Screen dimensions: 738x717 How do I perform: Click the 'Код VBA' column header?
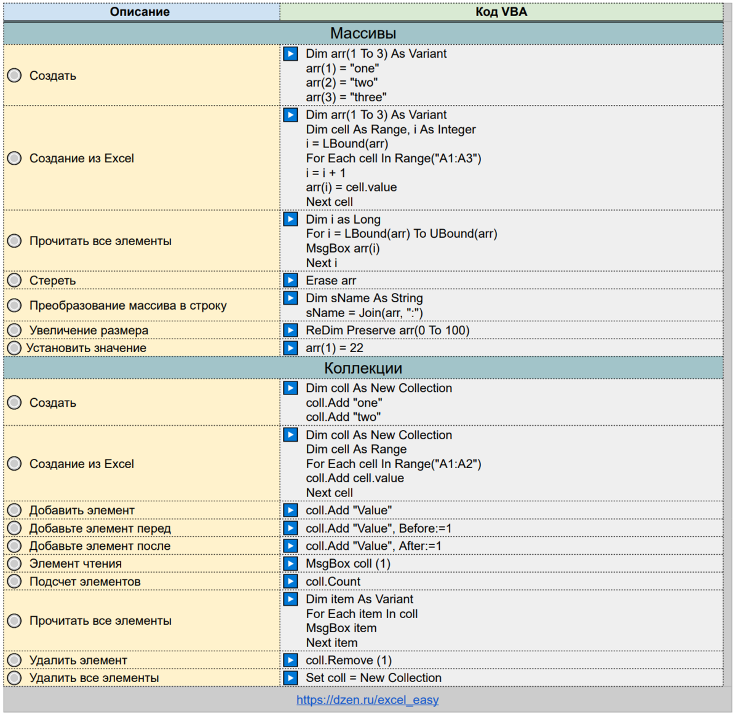[x=501, y=12]
